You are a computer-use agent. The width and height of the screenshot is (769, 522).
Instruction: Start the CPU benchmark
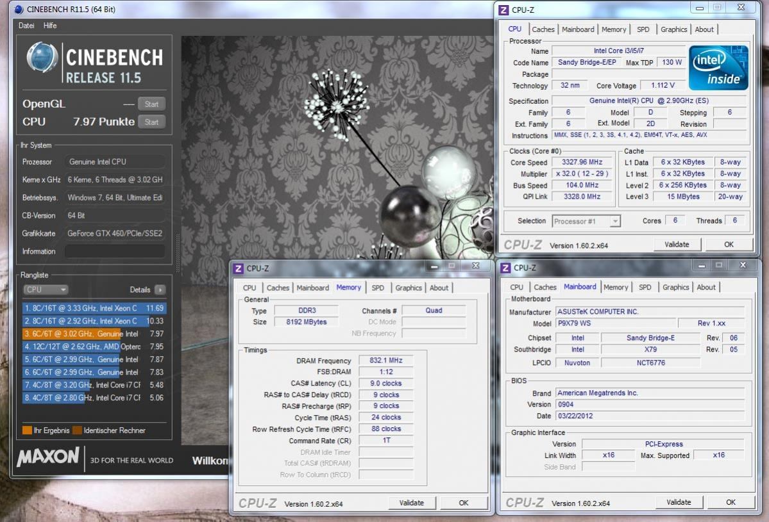[x=151, y=122]
